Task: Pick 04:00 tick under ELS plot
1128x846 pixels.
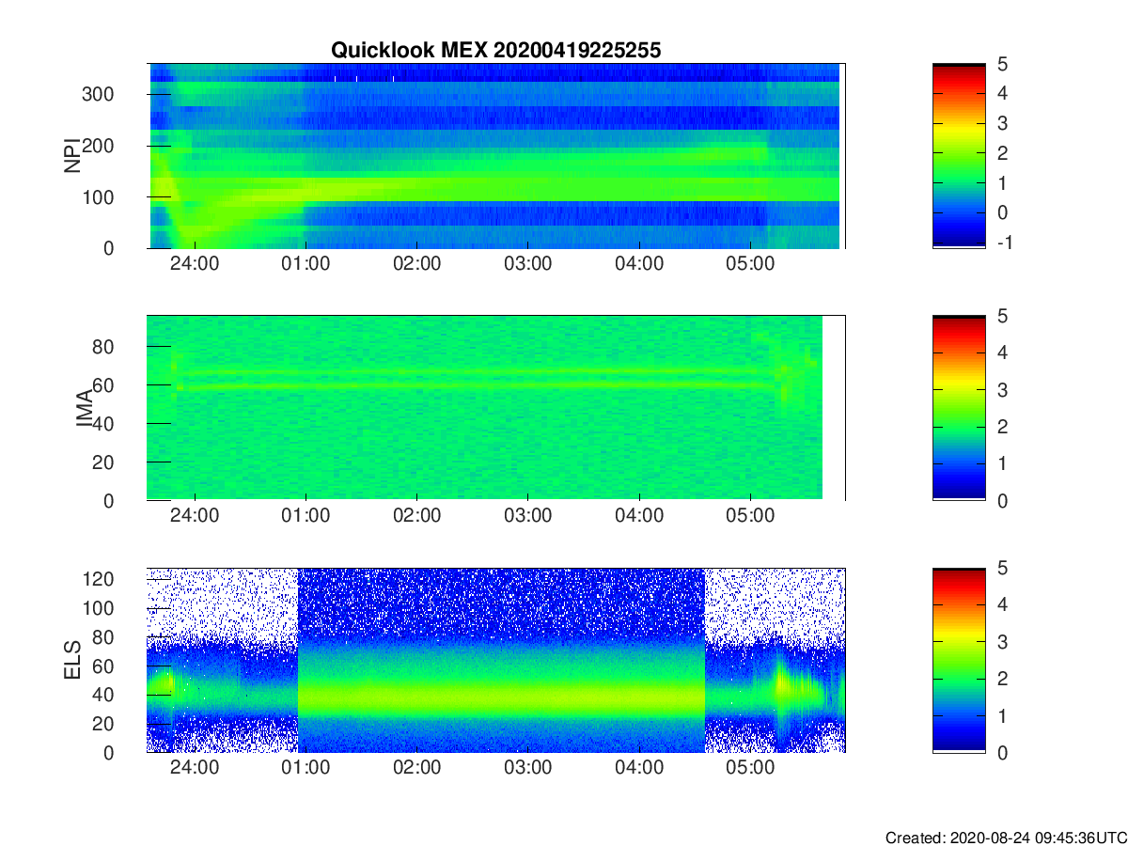Action: [x=638, y=768]
